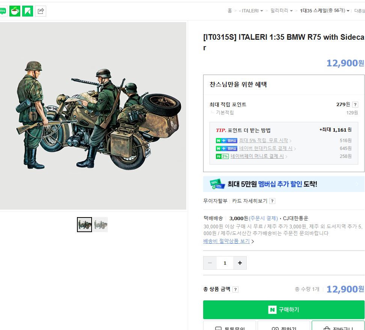Screen dimensions: 365x330
Task: Open 네이버 현대카드로 결제 시 link
Action: pos(265,148)
